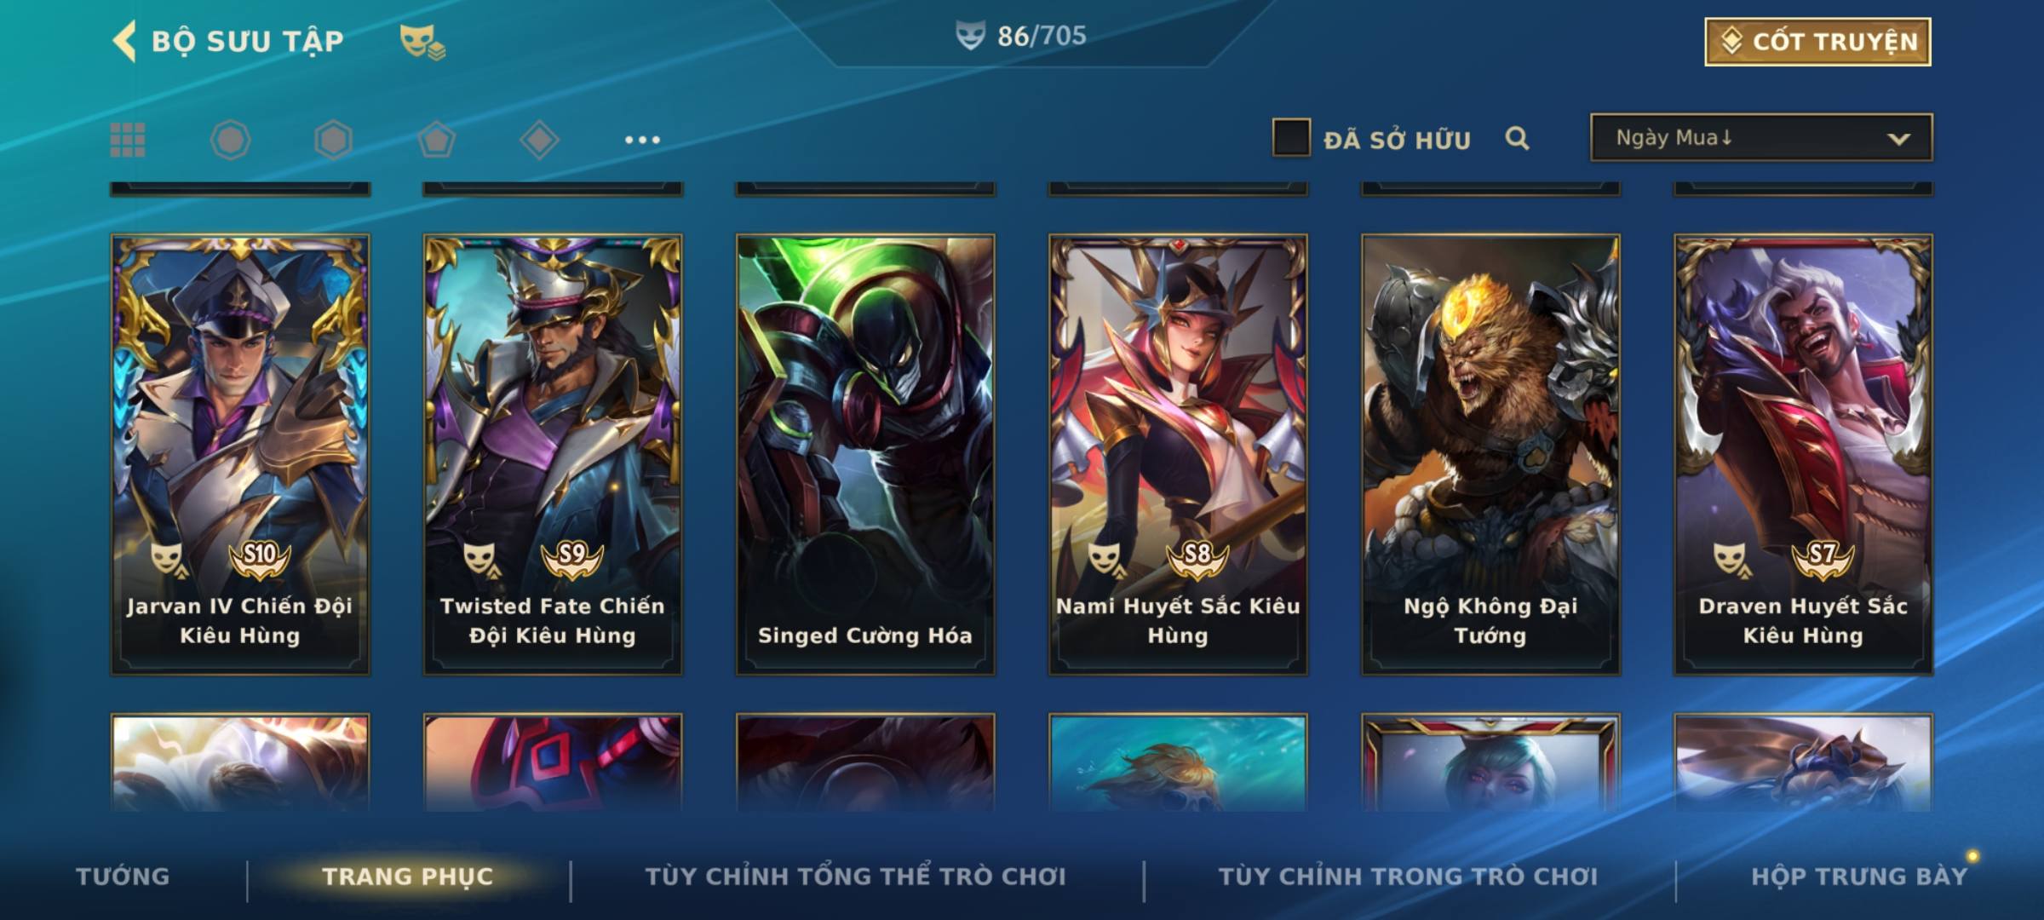The width and height of the screenshot is (2044, 920).
Task: Switch to the Tướng tab
Action: tap(123, 877)
